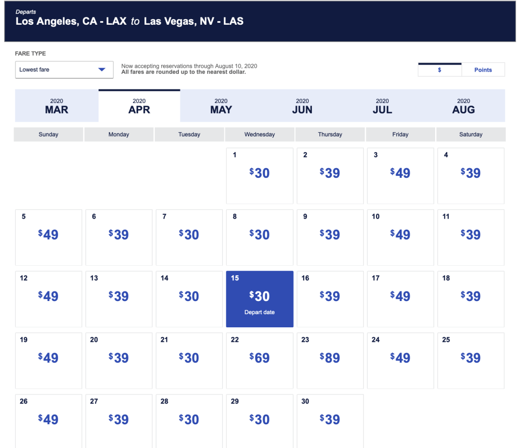The height and width of the screenshot is (448, 517).
Task: Select the selected April 15 depart date
Action: [x=260, y=299]
